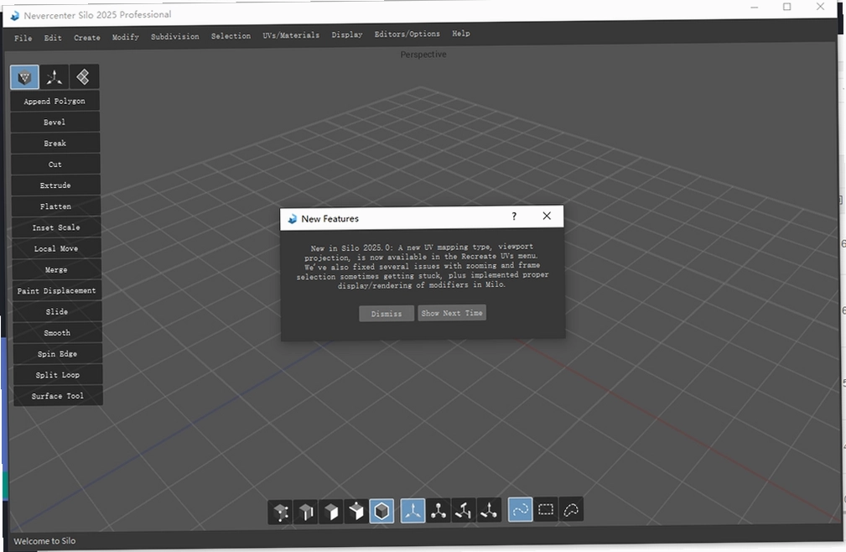The height and width of the screenshot is (552, 846).
Task: Click the Break tool button
Action: pyautogui.click(x=55, y=143)
